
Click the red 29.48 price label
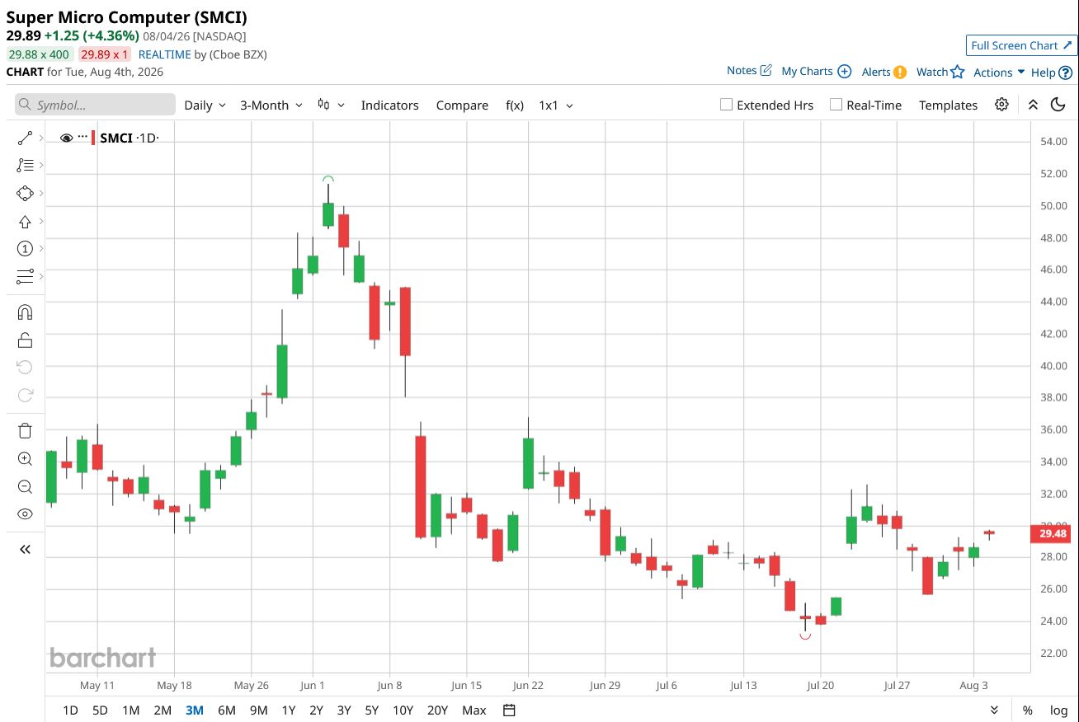click(1052, 533)
